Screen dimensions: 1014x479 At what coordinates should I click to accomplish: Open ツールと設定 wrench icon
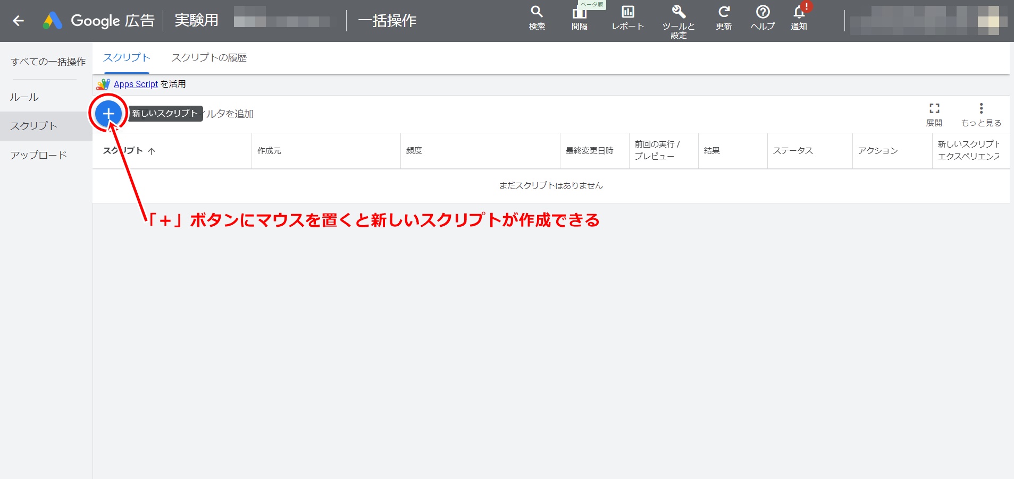click(x=678, y=12)
